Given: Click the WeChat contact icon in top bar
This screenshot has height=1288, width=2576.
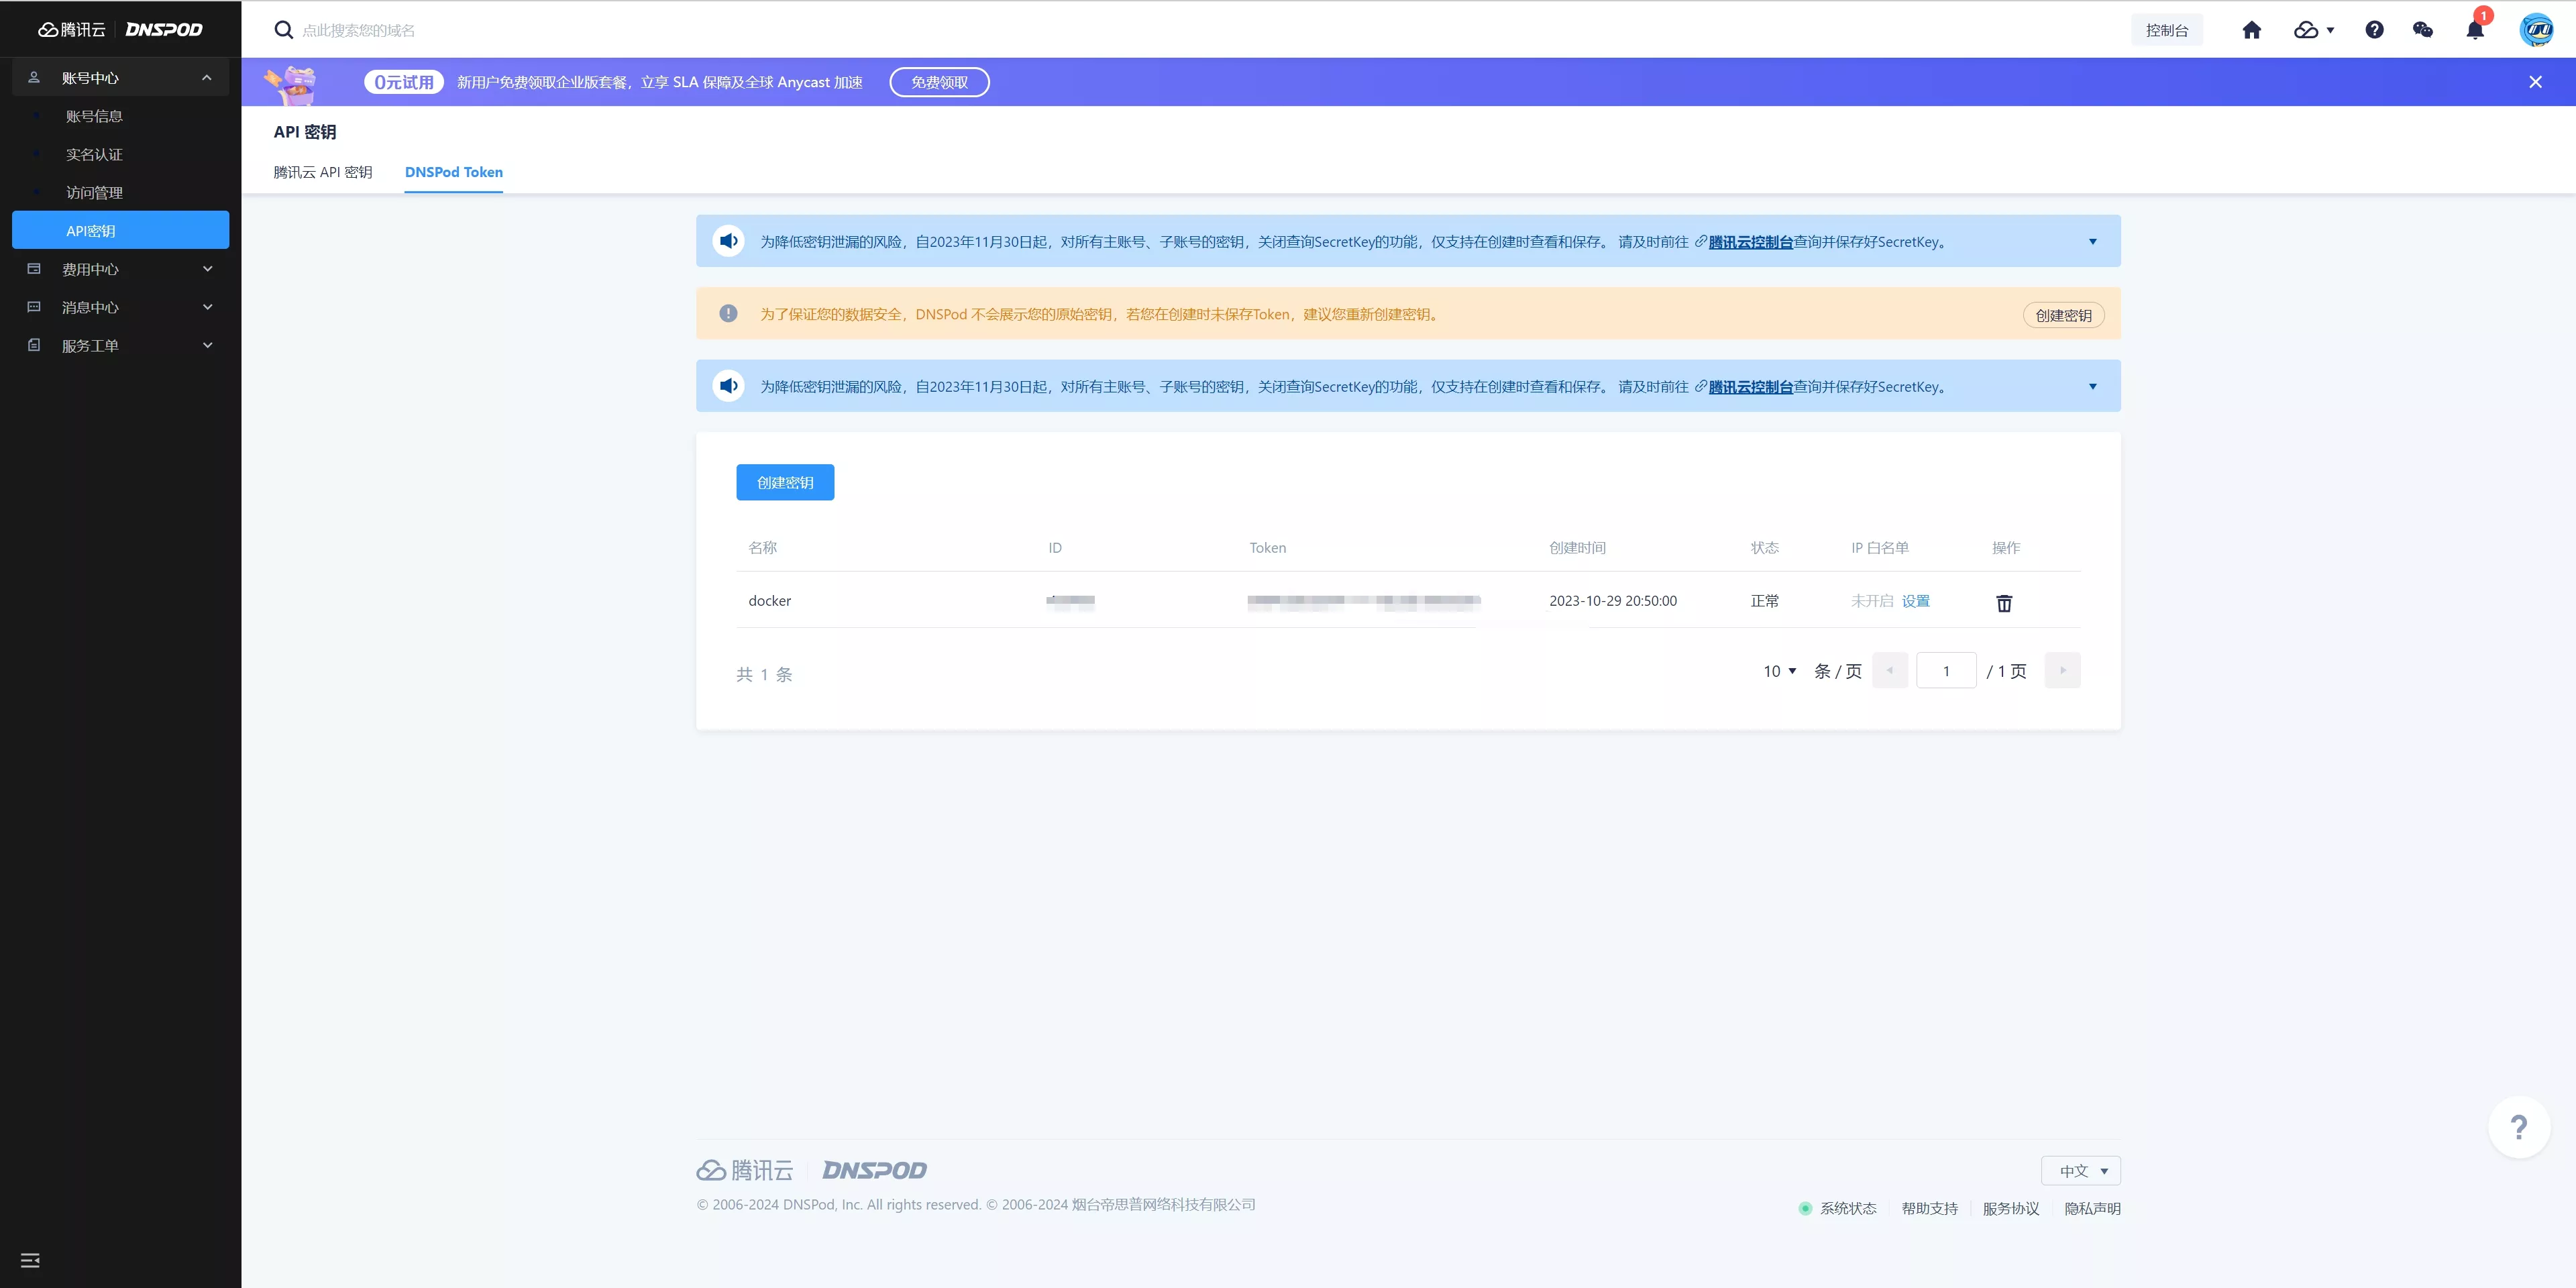Looking at the screenshot, I should coord(2422,29).
